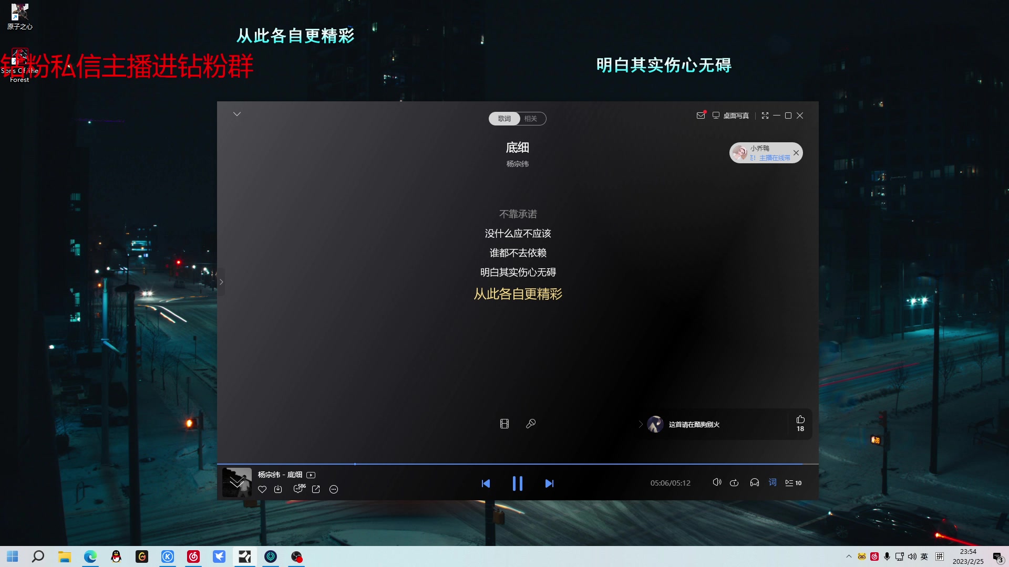Open the sound effects headphone settings

tap(754, 482)
